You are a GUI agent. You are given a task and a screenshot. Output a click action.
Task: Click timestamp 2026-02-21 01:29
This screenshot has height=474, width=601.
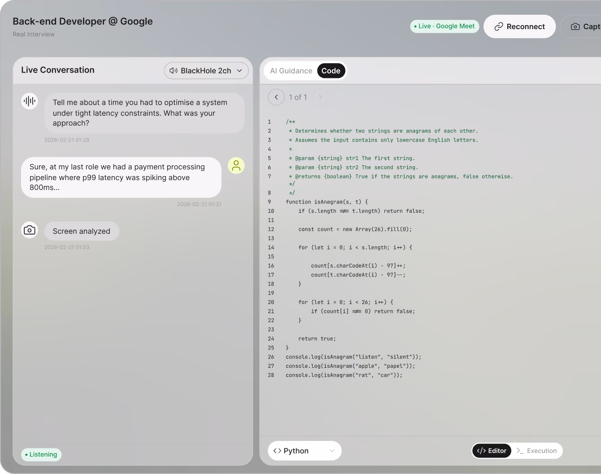[x=67, y=140]
